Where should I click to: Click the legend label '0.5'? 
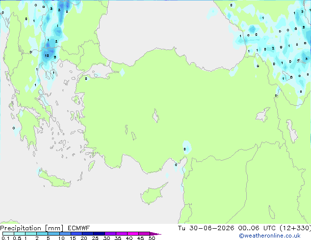pos(17,238)
